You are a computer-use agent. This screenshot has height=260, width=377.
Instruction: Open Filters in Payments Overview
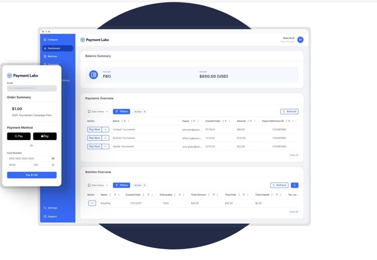tap(121, 112)
